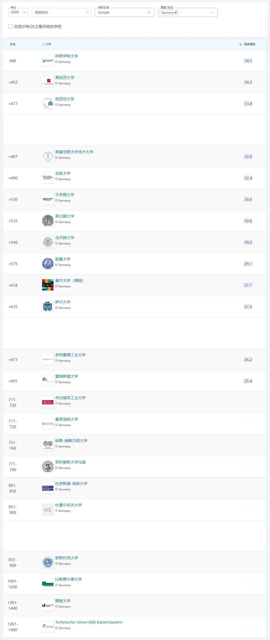Click the Saarland University owl logo
Image resolution: width=270 pixels, height=640 pixels.
tap(48, 306)
